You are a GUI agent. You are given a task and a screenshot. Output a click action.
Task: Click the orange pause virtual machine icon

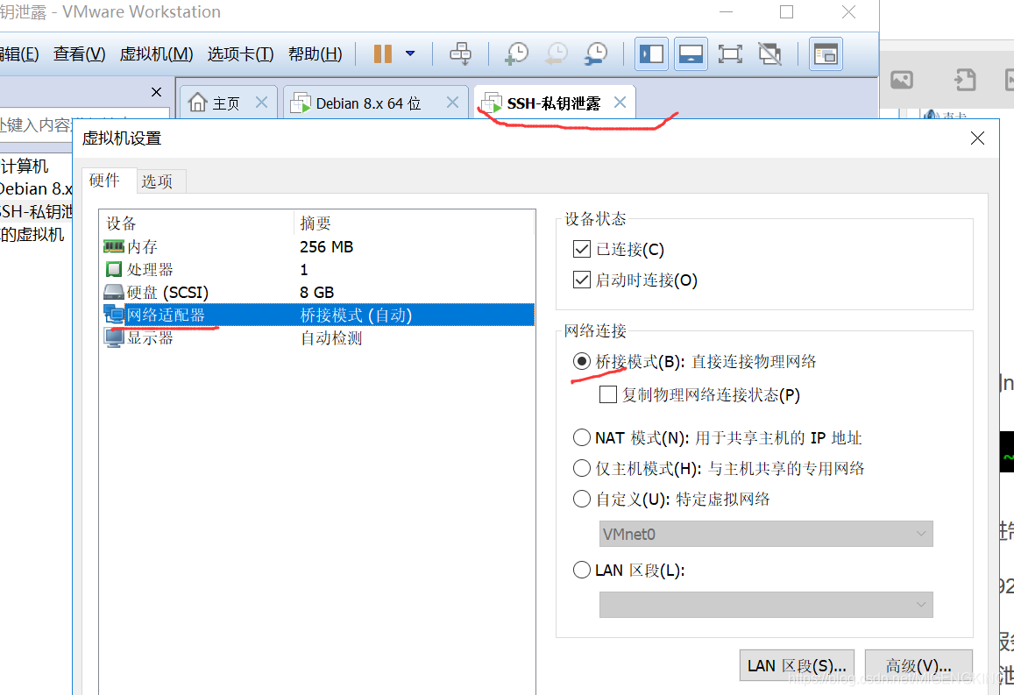coord(383,53)
